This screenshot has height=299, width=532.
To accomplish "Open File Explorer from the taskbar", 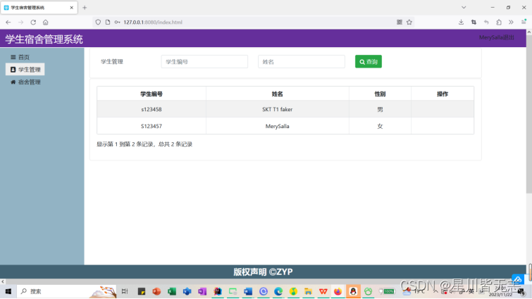I will click(308, 291).
